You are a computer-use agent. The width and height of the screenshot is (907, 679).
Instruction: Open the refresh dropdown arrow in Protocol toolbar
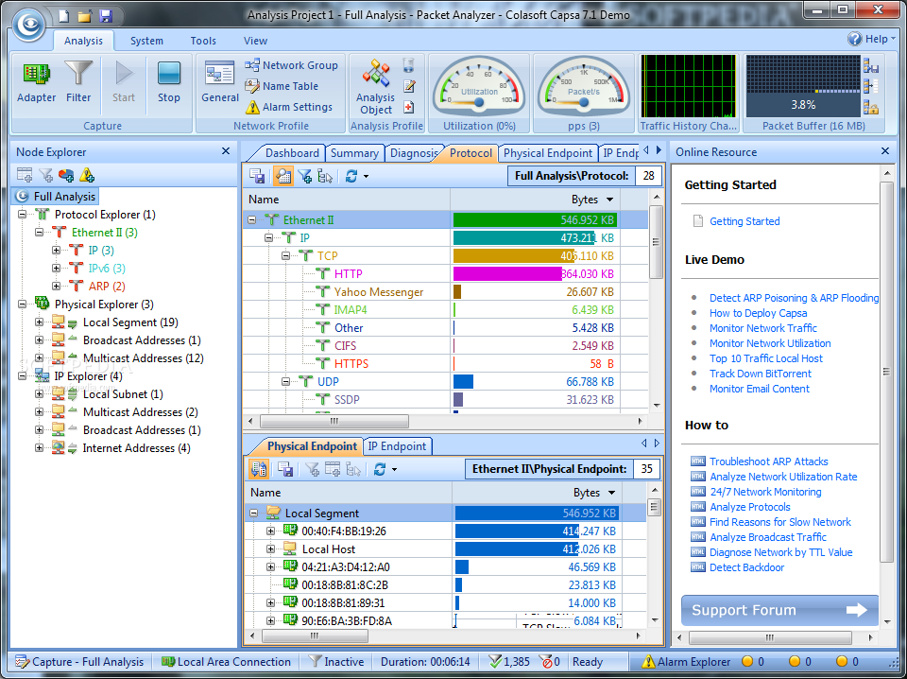tap(366, 177)
